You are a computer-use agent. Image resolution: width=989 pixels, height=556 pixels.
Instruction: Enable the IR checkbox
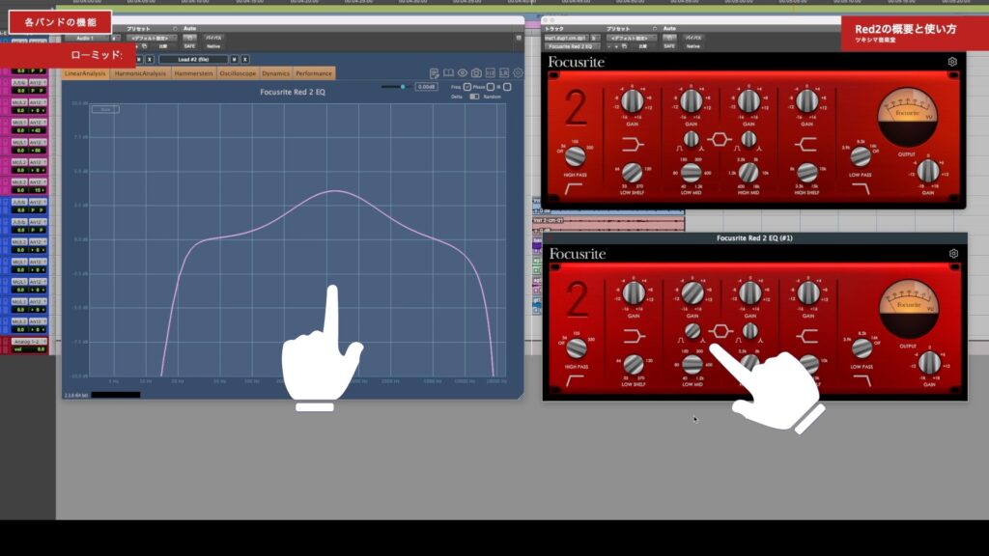pos(507,87)
